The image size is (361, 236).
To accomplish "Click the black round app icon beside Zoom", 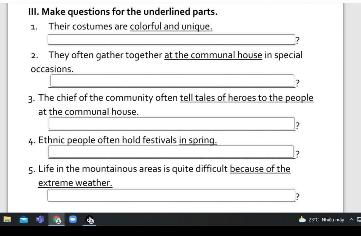I will (x=90, y=220).
